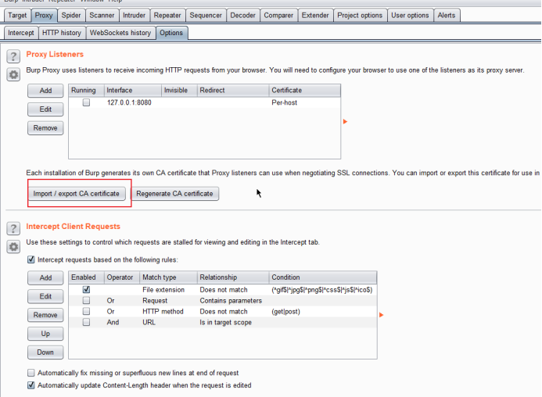Click Redirect column header
The width and height of the screenshot is (542, 397).
pos(233,90)
